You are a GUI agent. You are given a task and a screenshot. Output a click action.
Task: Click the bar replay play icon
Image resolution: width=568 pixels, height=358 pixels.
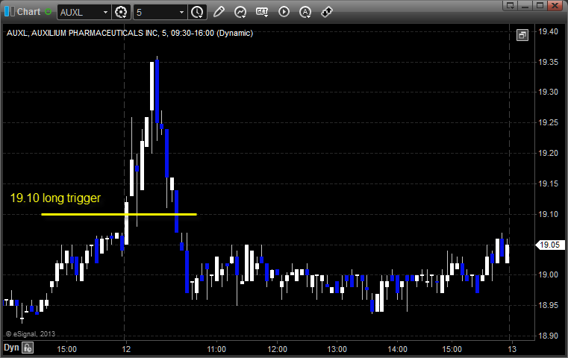284,12
